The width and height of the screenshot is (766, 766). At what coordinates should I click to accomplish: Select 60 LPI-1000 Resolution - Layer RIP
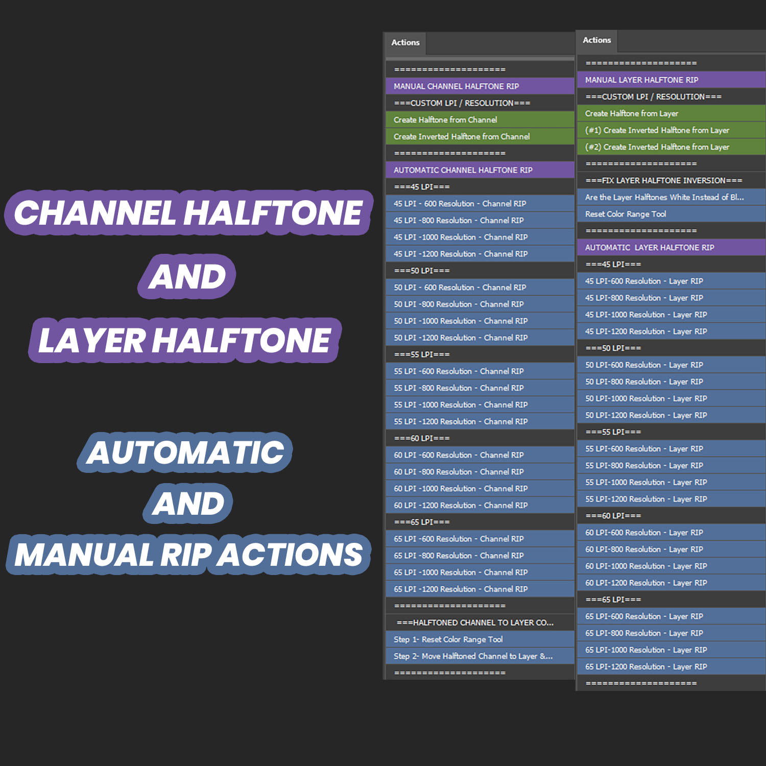coord(672,566)
